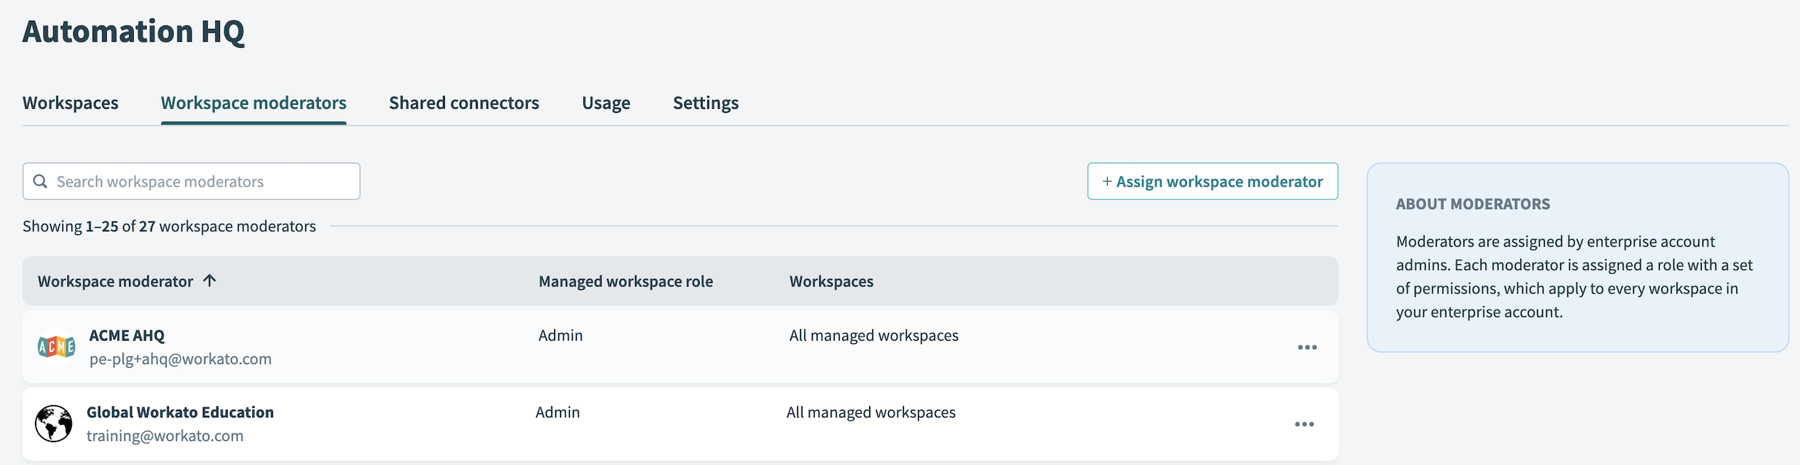Image resolution: width=1800 pixels, height=465 pixels.
Task: Click the sort arrow beside Workspace moderator
Action: (x=210, y=281)
